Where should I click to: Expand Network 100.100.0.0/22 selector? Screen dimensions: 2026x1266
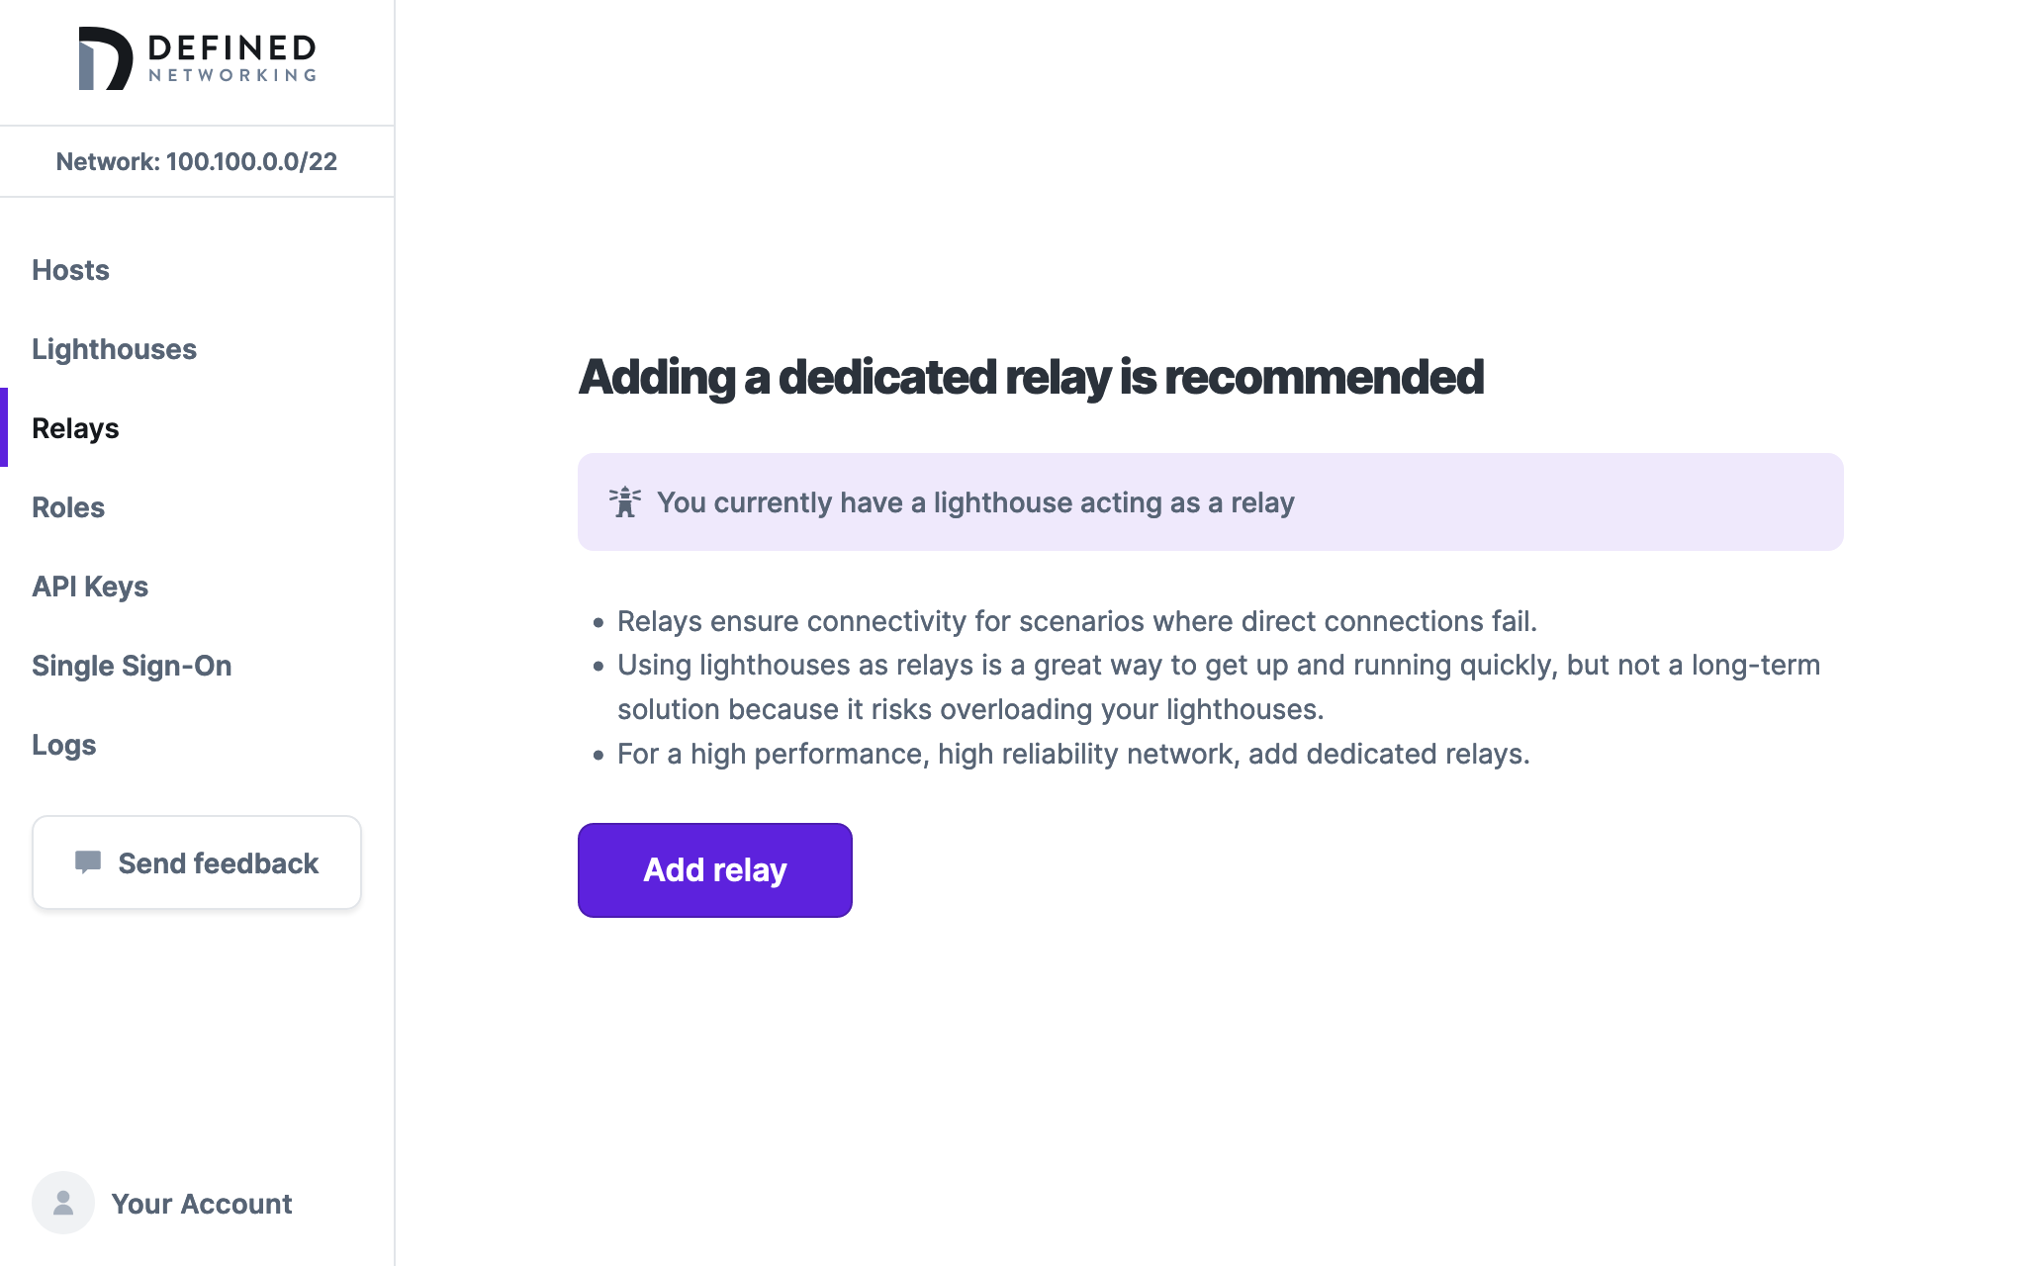(196, 160)
